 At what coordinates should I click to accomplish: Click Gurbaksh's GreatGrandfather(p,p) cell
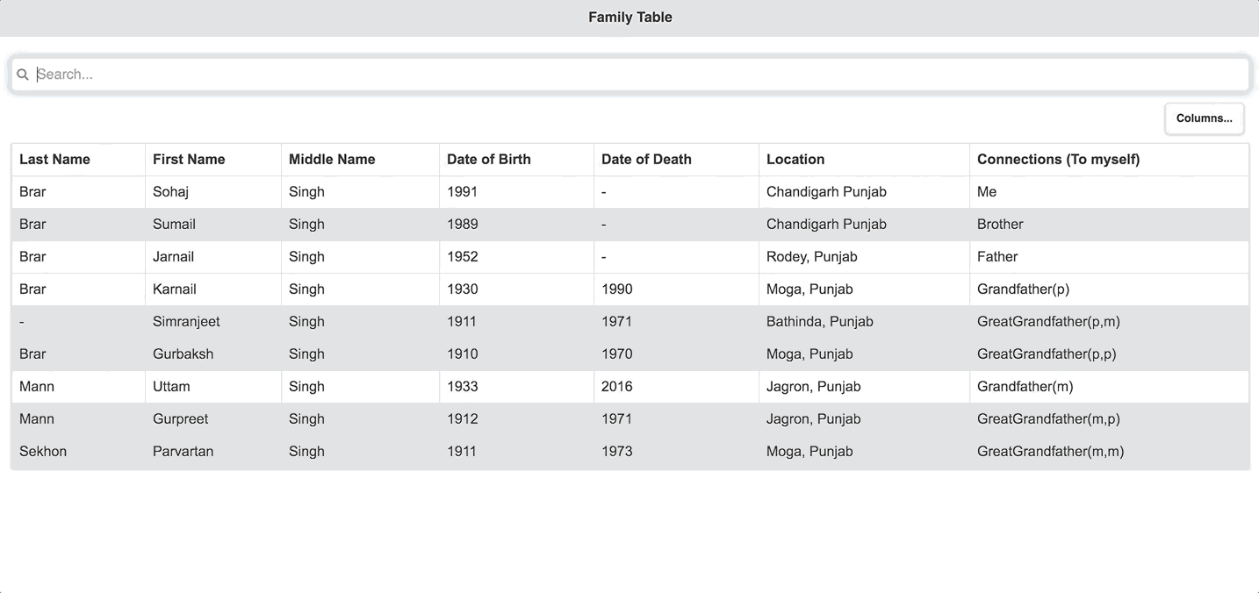coord(1047,354)
